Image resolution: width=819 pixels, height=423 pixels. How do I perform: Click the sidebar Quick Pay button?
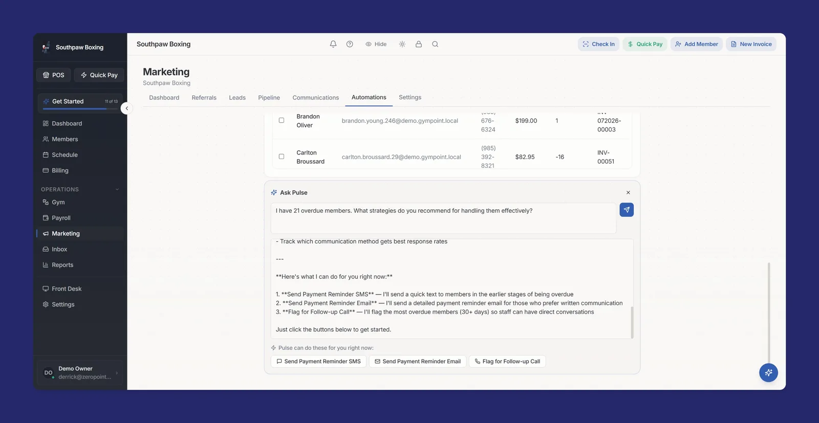[x=99, y=75]
